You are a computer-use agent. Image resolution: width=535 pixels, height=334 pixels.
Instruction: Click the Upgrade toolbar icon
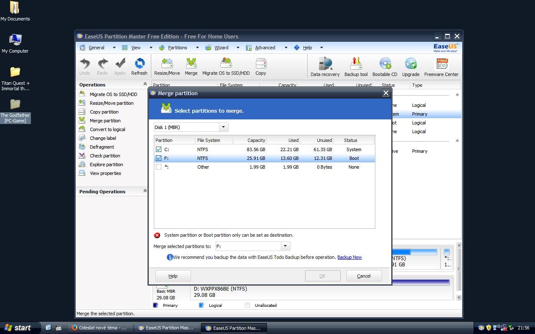click(410, 67)
